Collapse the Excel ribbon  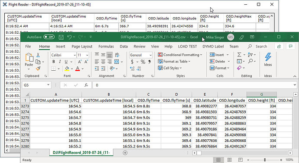point(295,76)
